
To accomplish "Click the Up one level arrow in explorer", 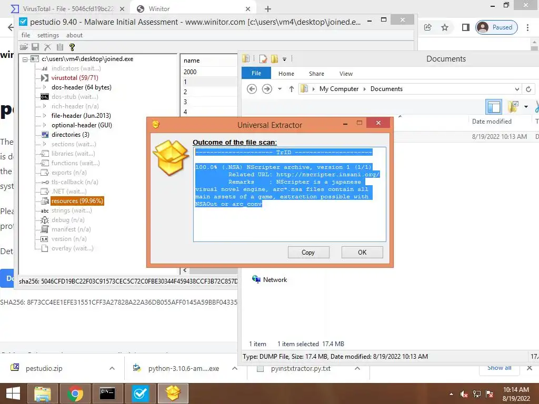I will pos(292,89).
